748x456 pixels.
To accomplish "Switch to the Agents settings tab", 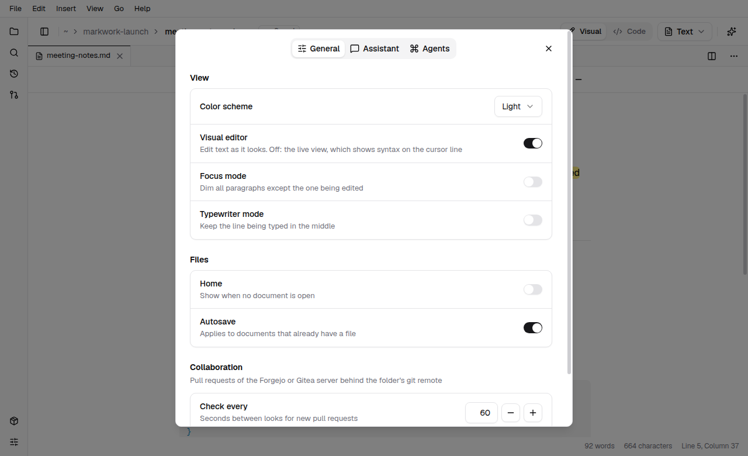I will tap(430, 49).
